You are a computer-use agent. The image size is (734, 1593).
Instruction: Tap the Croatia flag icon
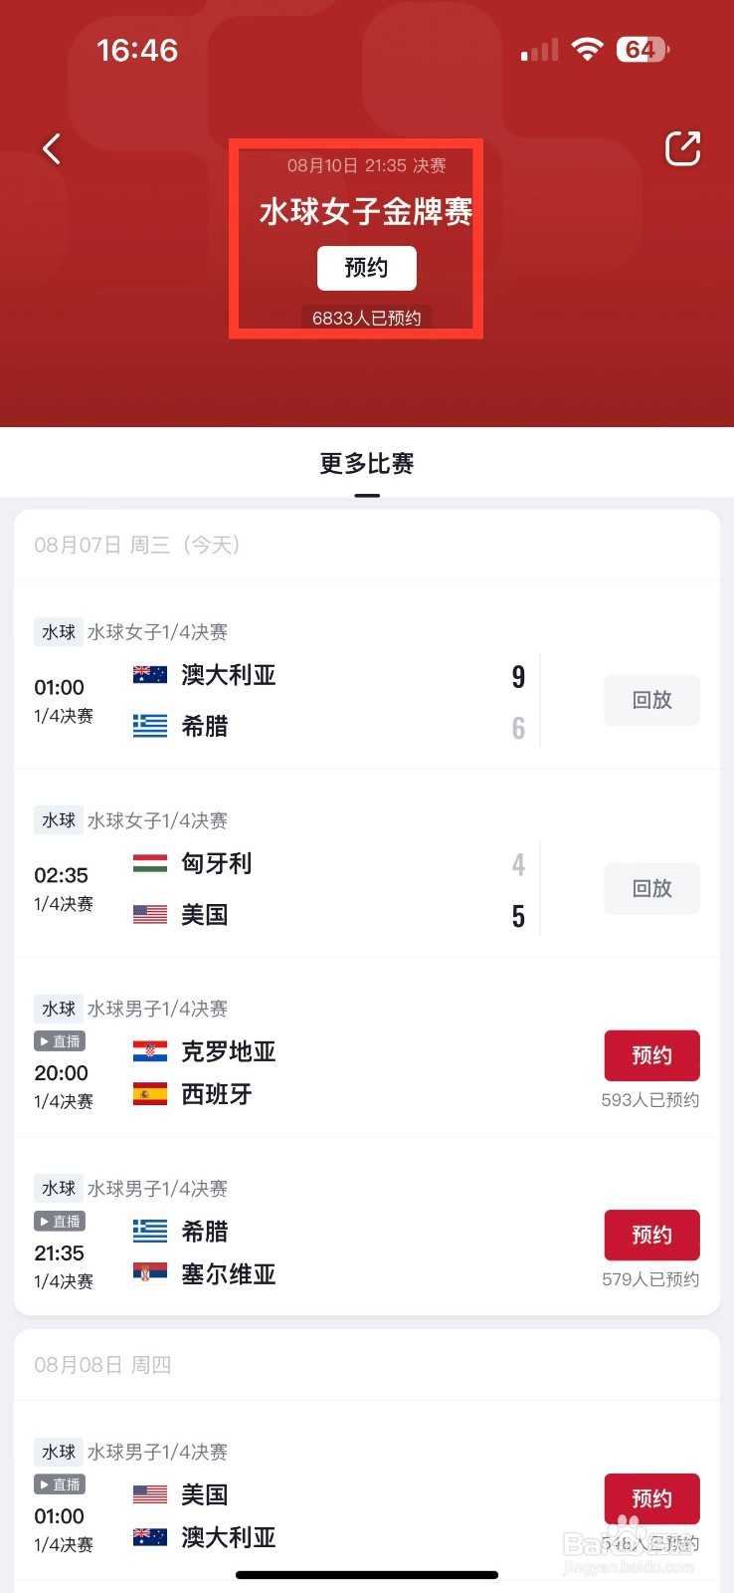tap(150, 1051)
